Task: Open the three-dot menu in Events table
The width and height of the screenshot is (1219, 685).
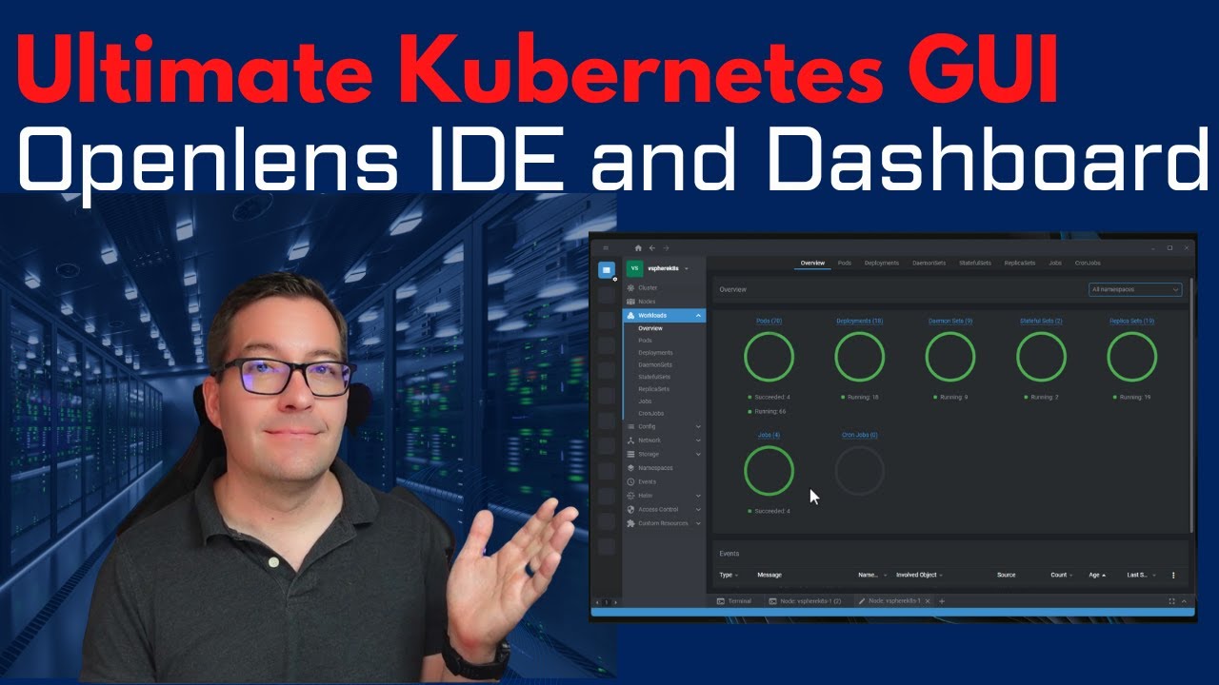Action: click(1173, 575)
